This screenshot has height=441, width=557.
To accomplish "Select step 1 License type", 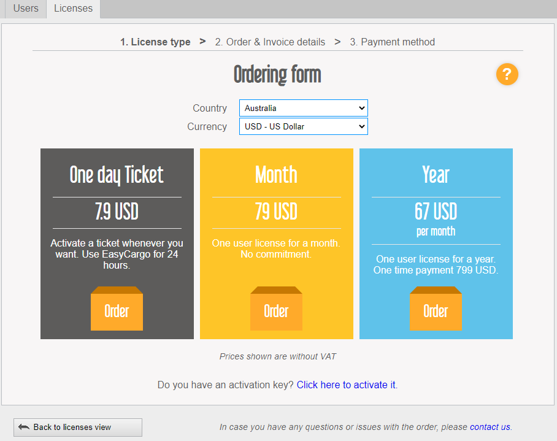I will click(x=155, y=42).
